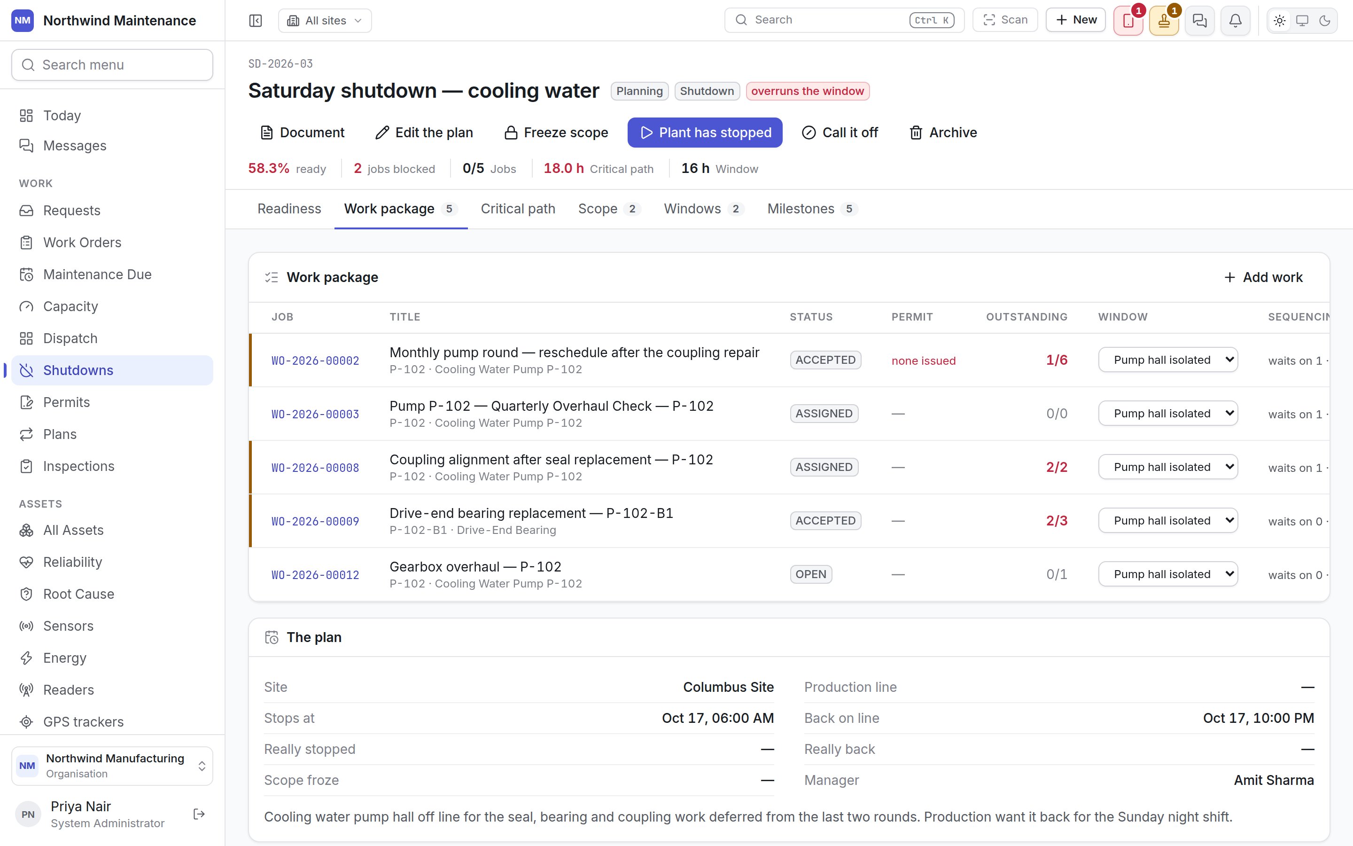This screenshot has height=846, width=1353.
Task: Open window dropdown for WO-2026-00012
Action: (1168, 574)
